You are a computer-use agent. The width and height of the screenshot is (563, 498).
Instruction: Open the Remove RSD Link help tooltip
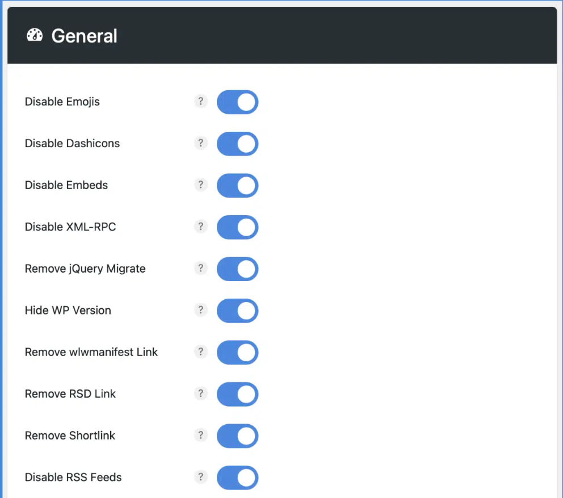201,394
